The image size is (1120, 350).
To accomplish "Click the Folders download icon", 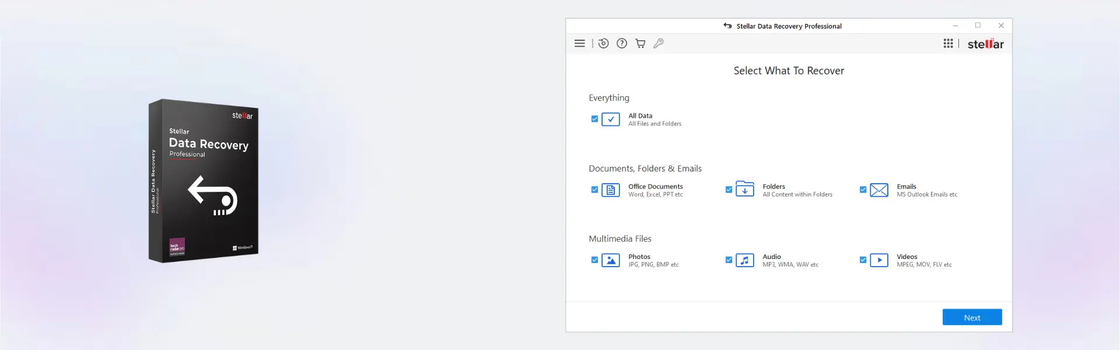I will click(x=745, y=189).
